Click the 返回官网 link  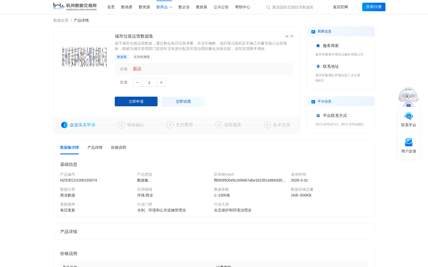pyautogui.click(x=341, y=7)
